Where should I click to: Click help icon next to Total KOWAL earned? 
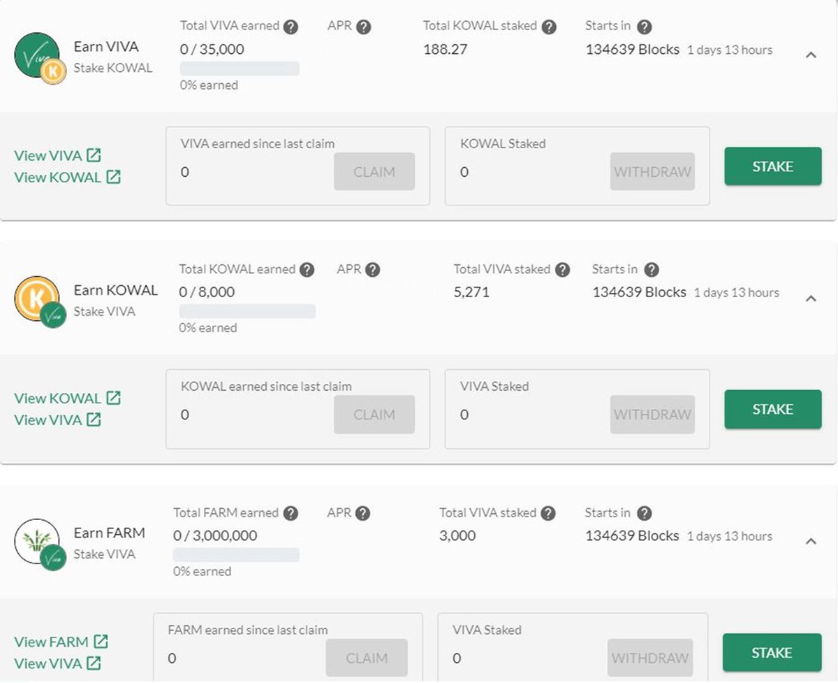point(307,270)
